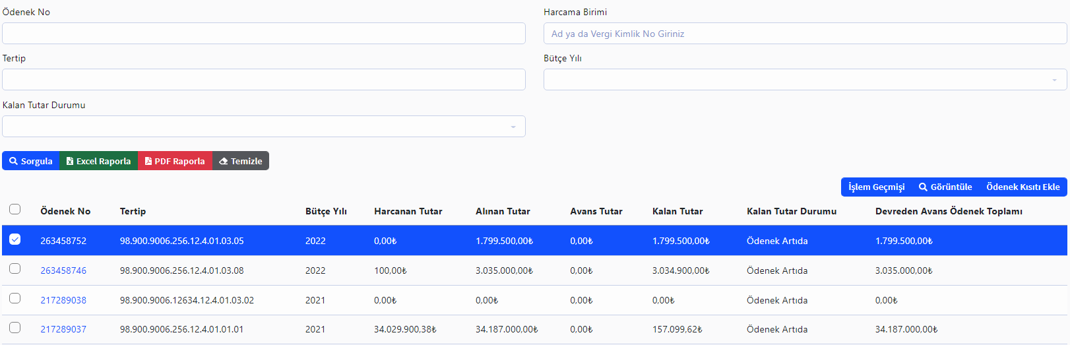Open the Görüntüle view button
Image resolution: width=1070 pixels, height=345 pixels.
coord(945,187)
